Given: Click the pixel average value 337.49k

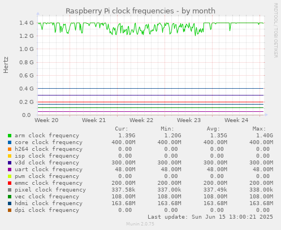Looking at the screenshot, I should pos(215,190).
